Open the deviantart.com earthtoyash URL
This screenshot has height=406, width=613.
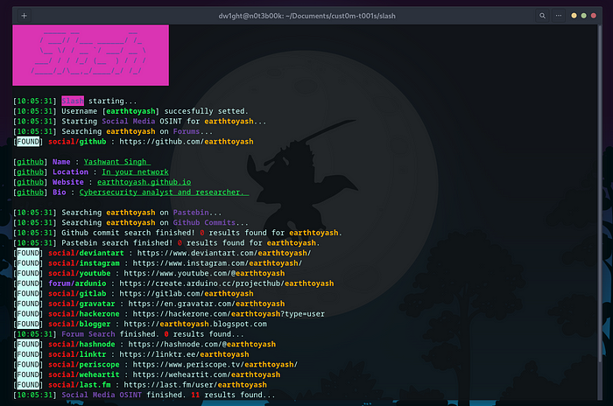click(224, 253)
